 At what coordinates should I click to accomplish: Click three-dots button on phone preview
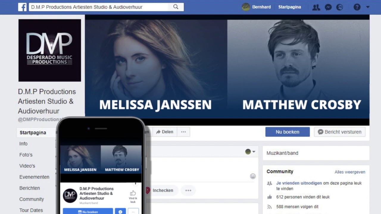coord(133,212)
